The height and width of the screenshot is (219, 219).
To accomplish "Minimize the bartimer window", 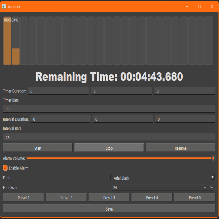I will pos(187,6).
